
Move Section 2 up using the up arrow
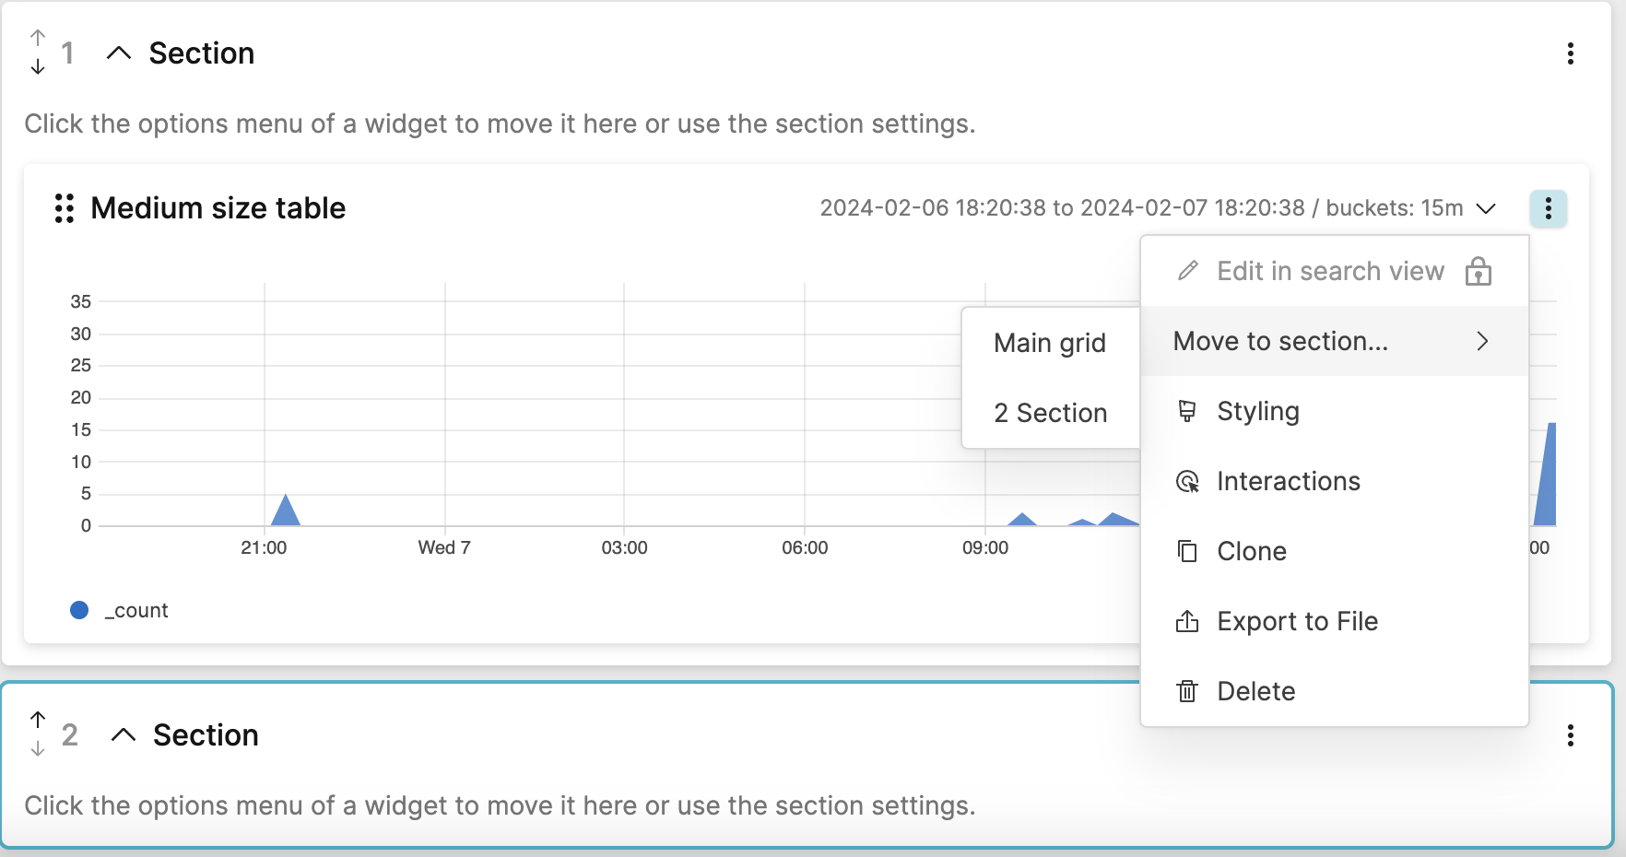[38, 717]
